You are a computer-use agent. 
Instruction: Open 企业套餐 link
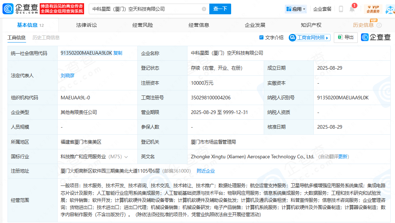(x=322, y=9)
